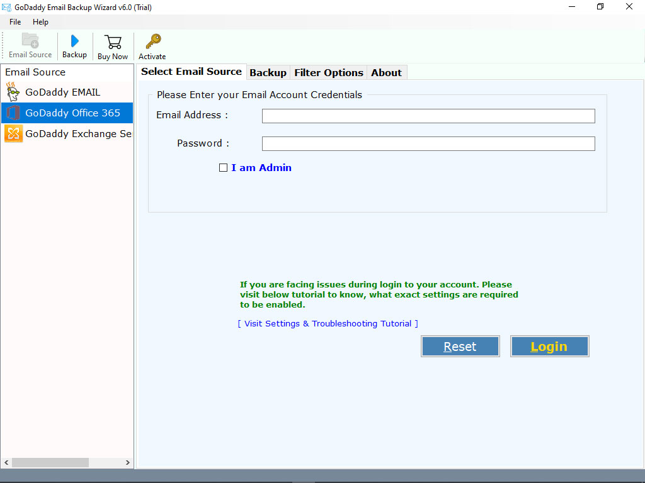Close the GoDaddy Email Backup Wizard window
The width and height of the screenshot is (645, 483).
point(629,6)
